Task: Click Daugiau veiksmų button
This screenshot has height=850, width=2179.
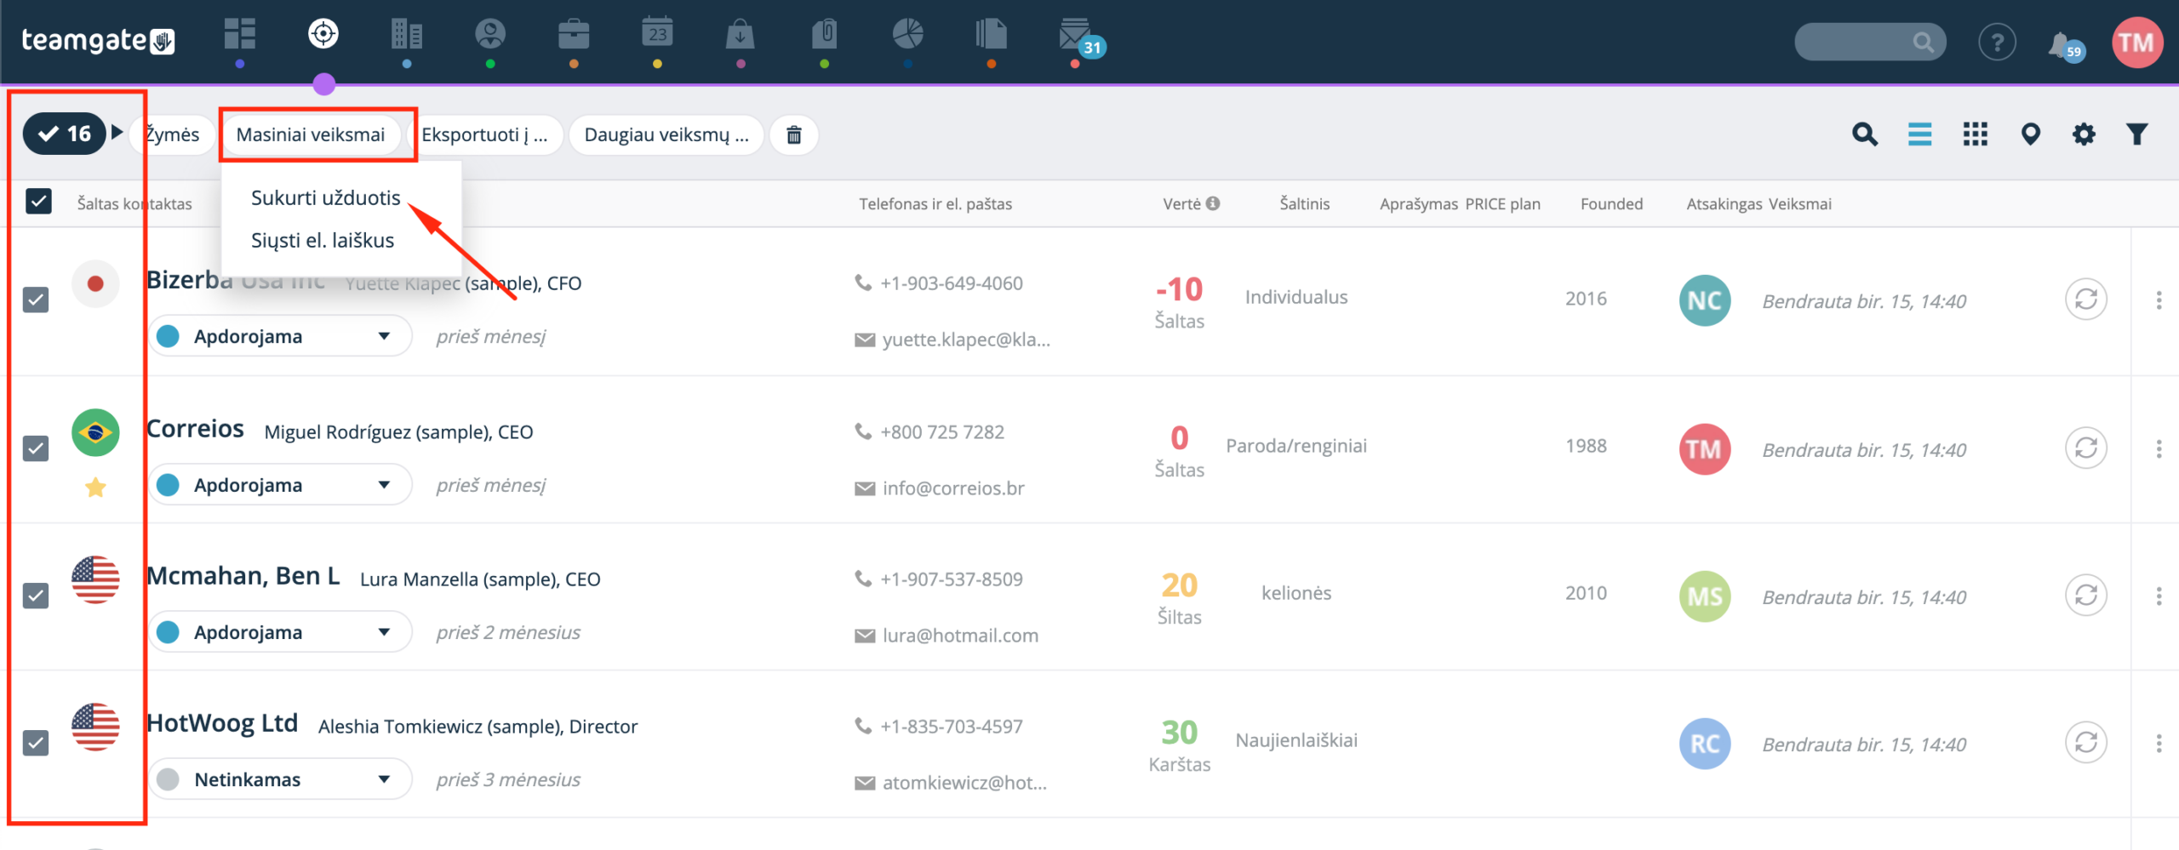Action: [x=666, y=134]
